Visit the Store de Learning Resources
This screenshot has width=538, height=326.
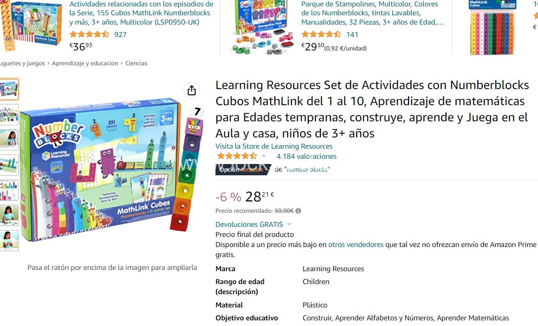point(274,146)
